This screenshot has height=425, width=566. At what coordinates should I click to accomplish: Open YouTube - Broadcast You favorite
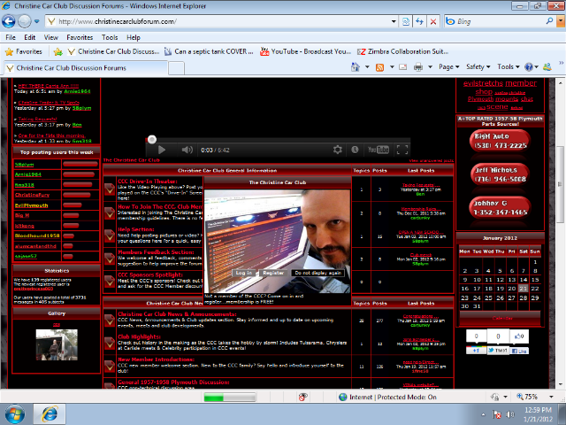click(x=305, y=51)
